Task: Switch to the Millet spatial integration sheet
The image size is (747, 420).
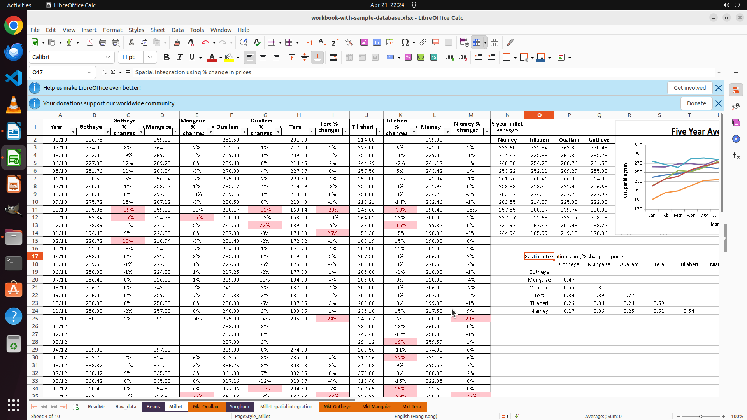Action: 286,406
